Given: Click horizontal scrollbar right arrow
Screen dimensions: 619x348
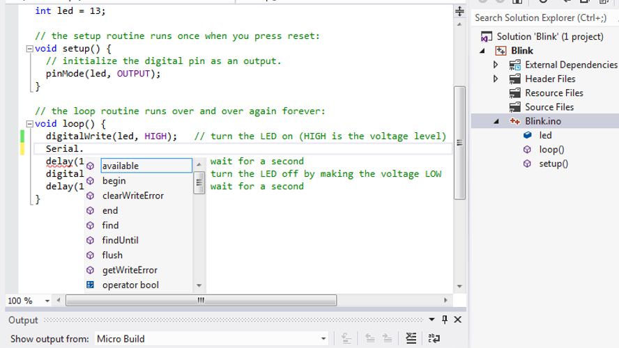Looking at the screenshot, I should click(x=445, y=300).
